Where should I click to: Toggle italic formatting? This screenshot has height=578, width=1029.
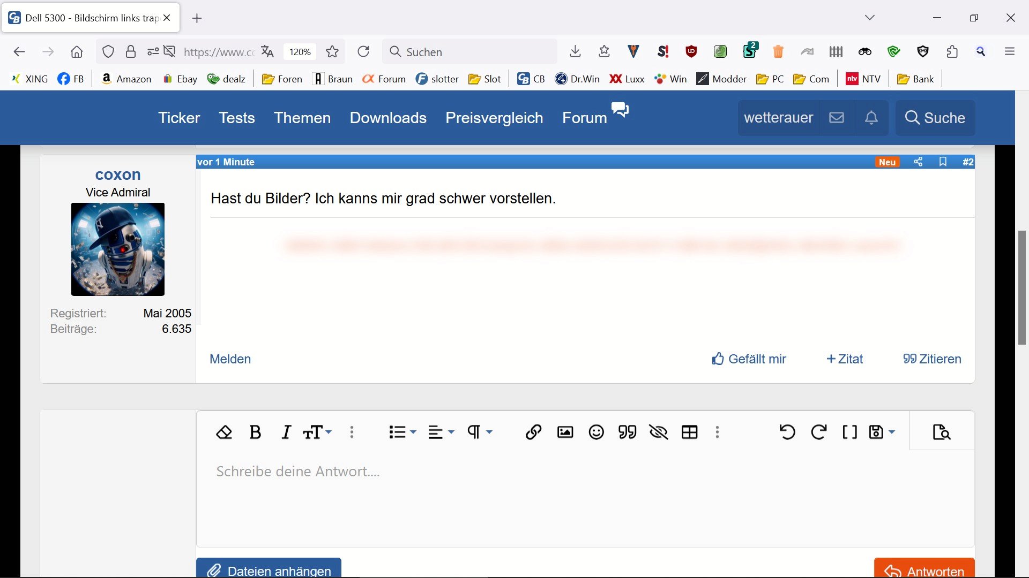[x=286, y=432]
